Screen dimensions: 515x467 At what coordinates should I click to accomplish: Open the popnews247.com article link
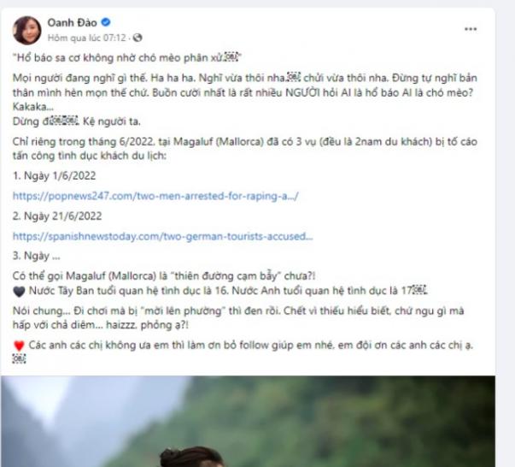155,196
